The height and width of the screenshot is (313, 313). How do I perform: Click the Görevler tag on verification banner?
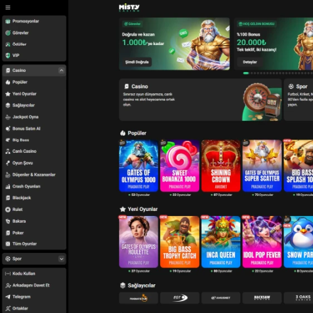(133, 24)
